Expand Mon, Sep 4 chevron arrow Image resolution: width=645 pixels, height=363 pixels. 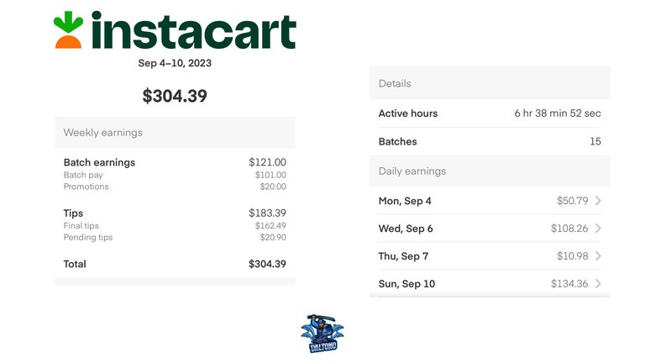pos(598,201)
